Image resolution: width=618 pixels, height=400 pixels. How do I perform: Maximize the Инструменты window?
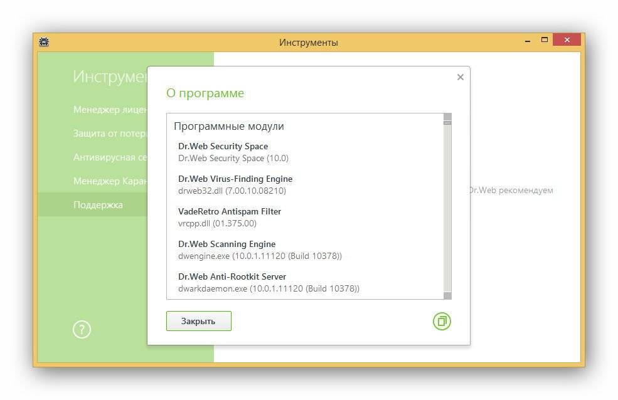click(545, 39)
